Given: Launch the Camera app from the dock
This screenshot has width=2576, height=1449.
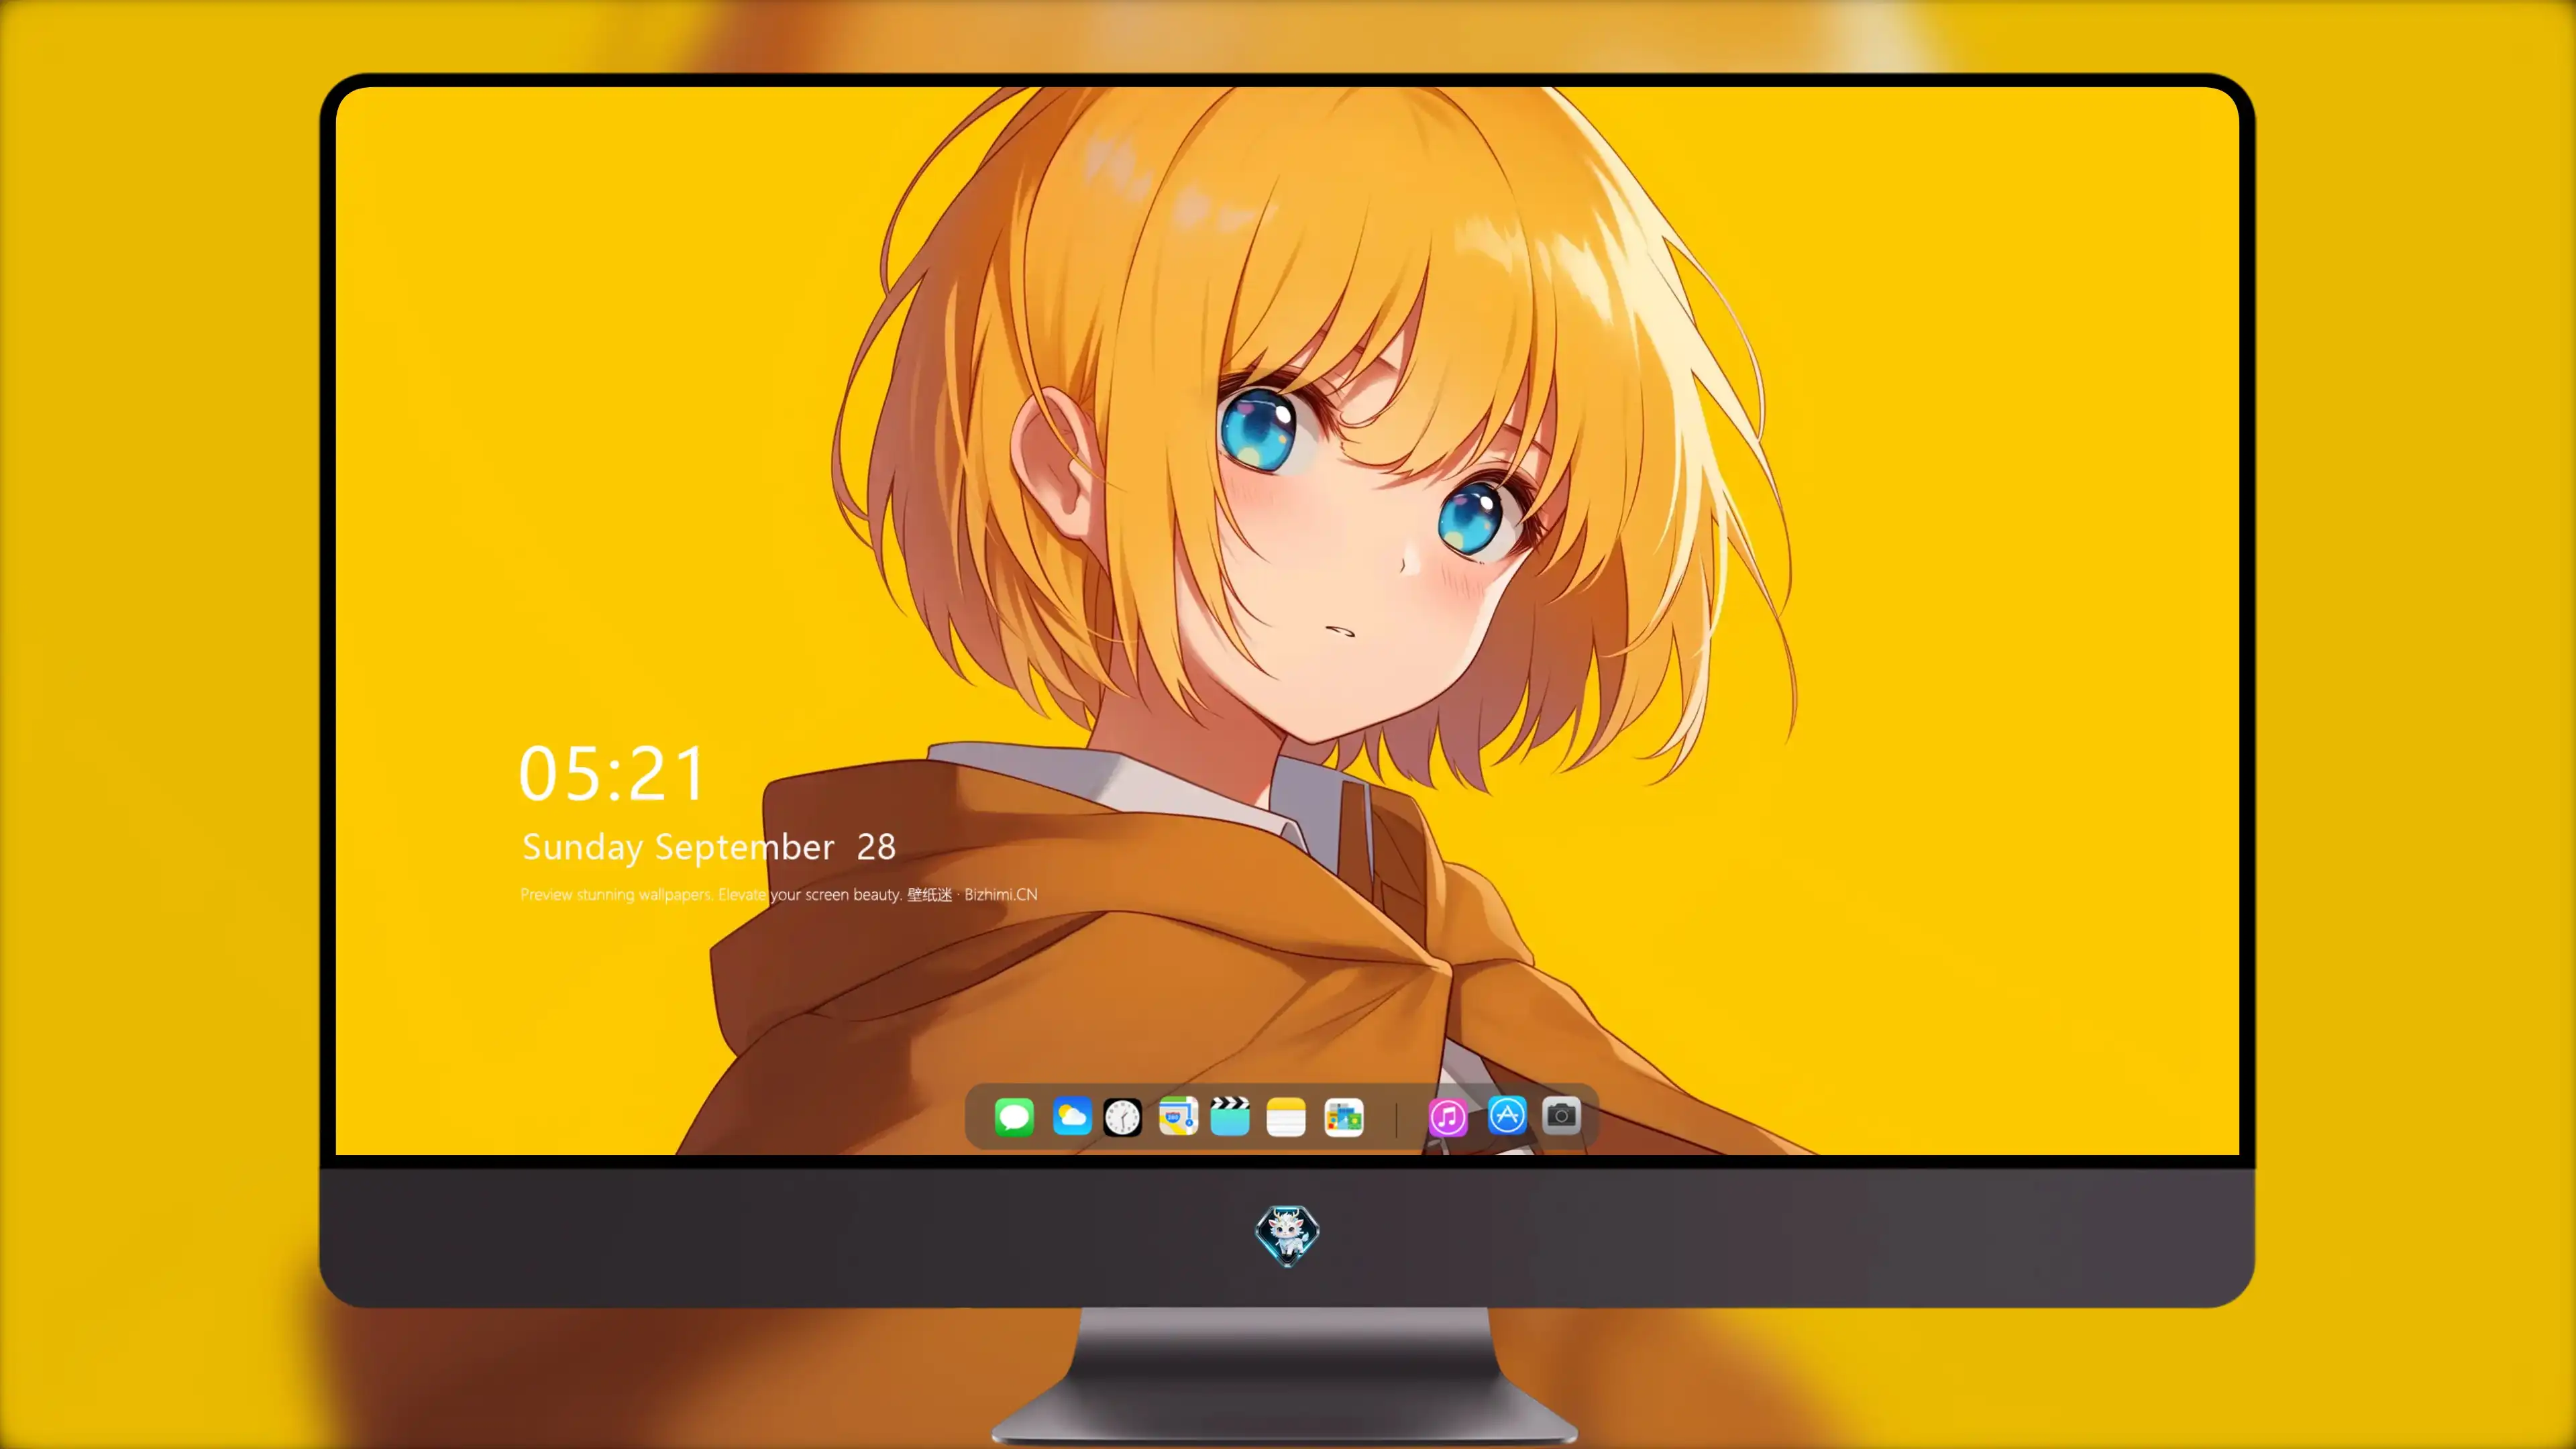Looking at the screenshot, I should click(x=1561, y=1115).
